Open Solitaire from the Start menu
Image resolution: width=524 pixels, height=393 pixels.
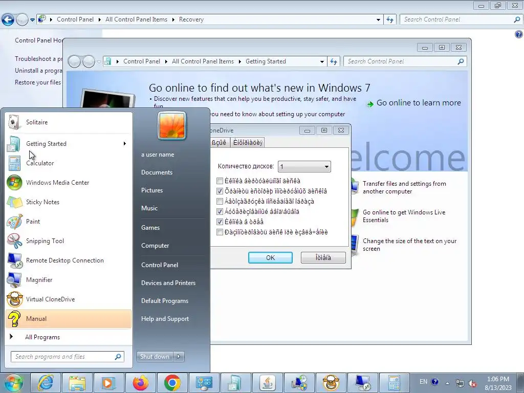point(69,122)
